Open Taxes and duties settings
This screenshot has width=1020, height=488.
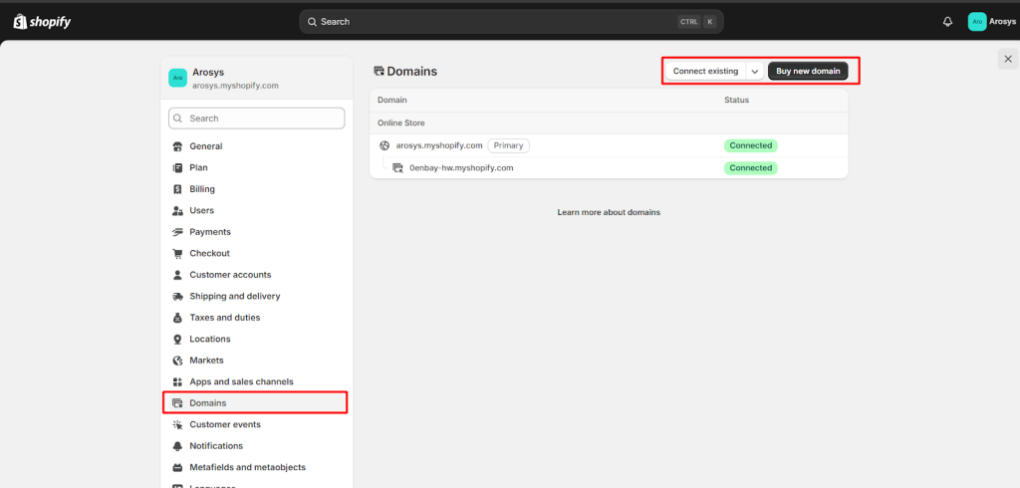coord(224,318)
